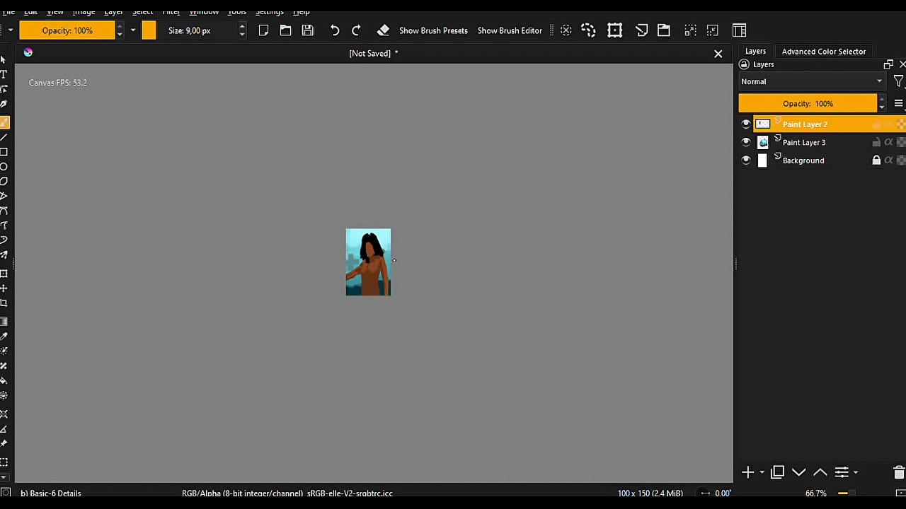Screen dimensions: 906x509
Task: Click the Redo arrow icon
Action: pyautogui.click(x=356, y=30)
